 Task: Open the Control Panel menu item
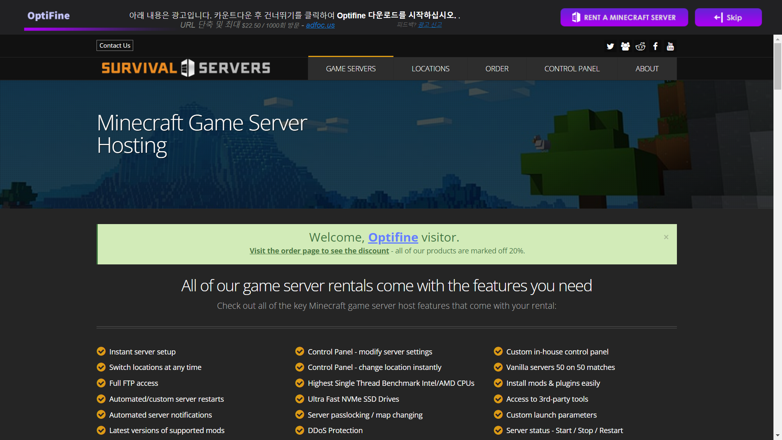tap(572, 69)
